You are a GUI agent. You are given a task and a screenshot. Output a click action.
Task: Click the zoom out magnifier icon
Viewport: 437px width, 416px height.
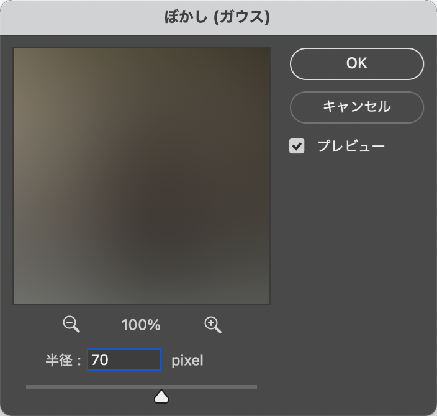71,323
